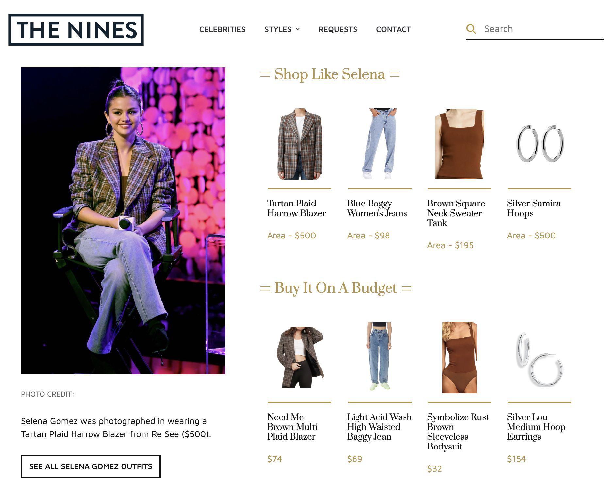
Task: Click the Silver Lou Medium Hoop Earrings photo
Action: [x=539, y=357]
